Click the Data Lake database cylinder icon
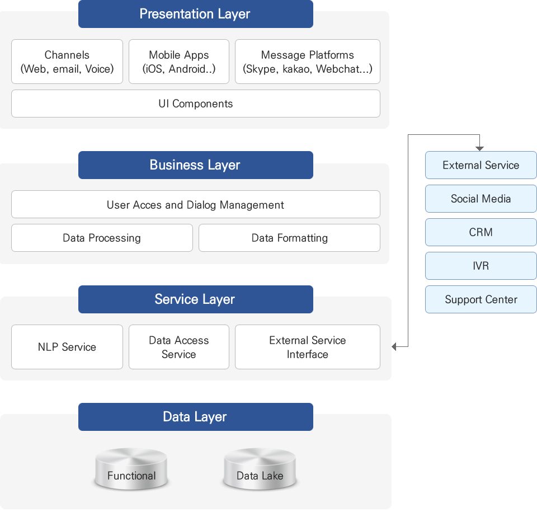This screenshot has width=537, height=526. coord(260,469)
